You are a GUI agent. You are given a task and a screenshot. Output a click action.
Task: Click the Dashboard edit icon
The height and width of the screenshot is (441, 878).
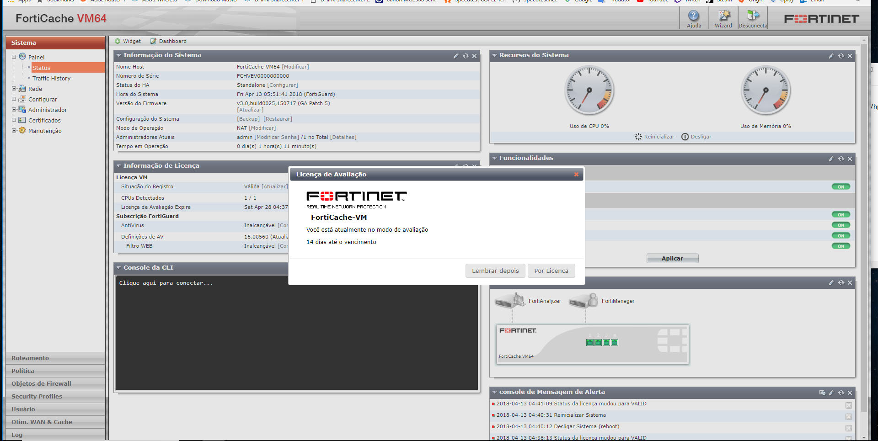[153, 41]
